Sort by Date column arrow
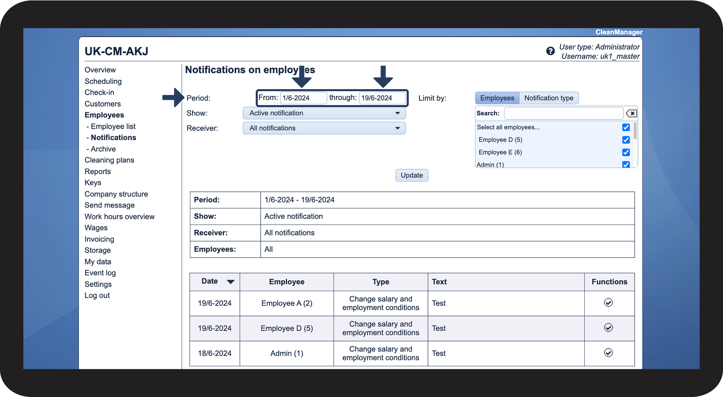 click(x=230, y=282)
